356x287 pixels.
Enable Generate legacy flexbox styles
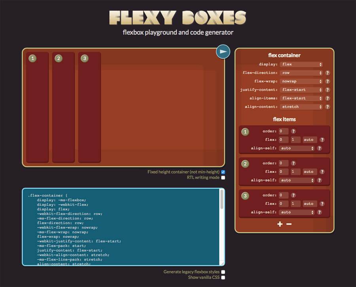pos(223,272)
